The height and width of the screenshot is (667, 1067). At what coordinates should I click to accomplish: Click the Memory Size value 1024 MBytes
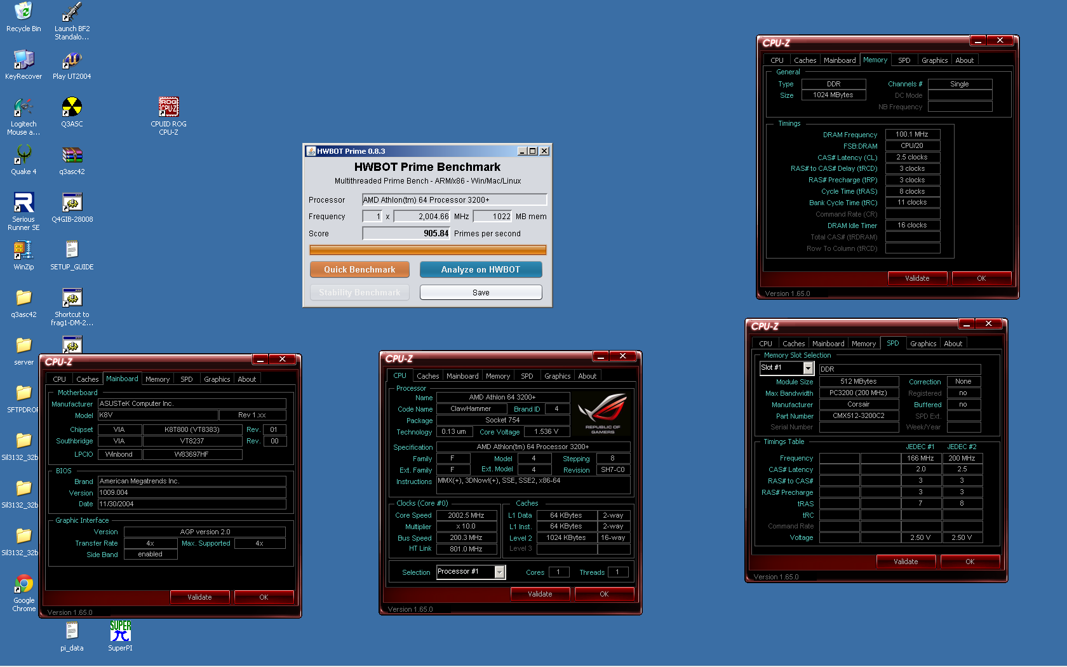point(834,95)
